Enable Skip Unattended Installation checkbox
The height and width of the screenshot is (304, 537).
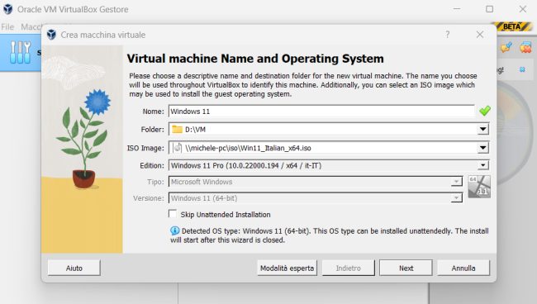click(173, 214)
